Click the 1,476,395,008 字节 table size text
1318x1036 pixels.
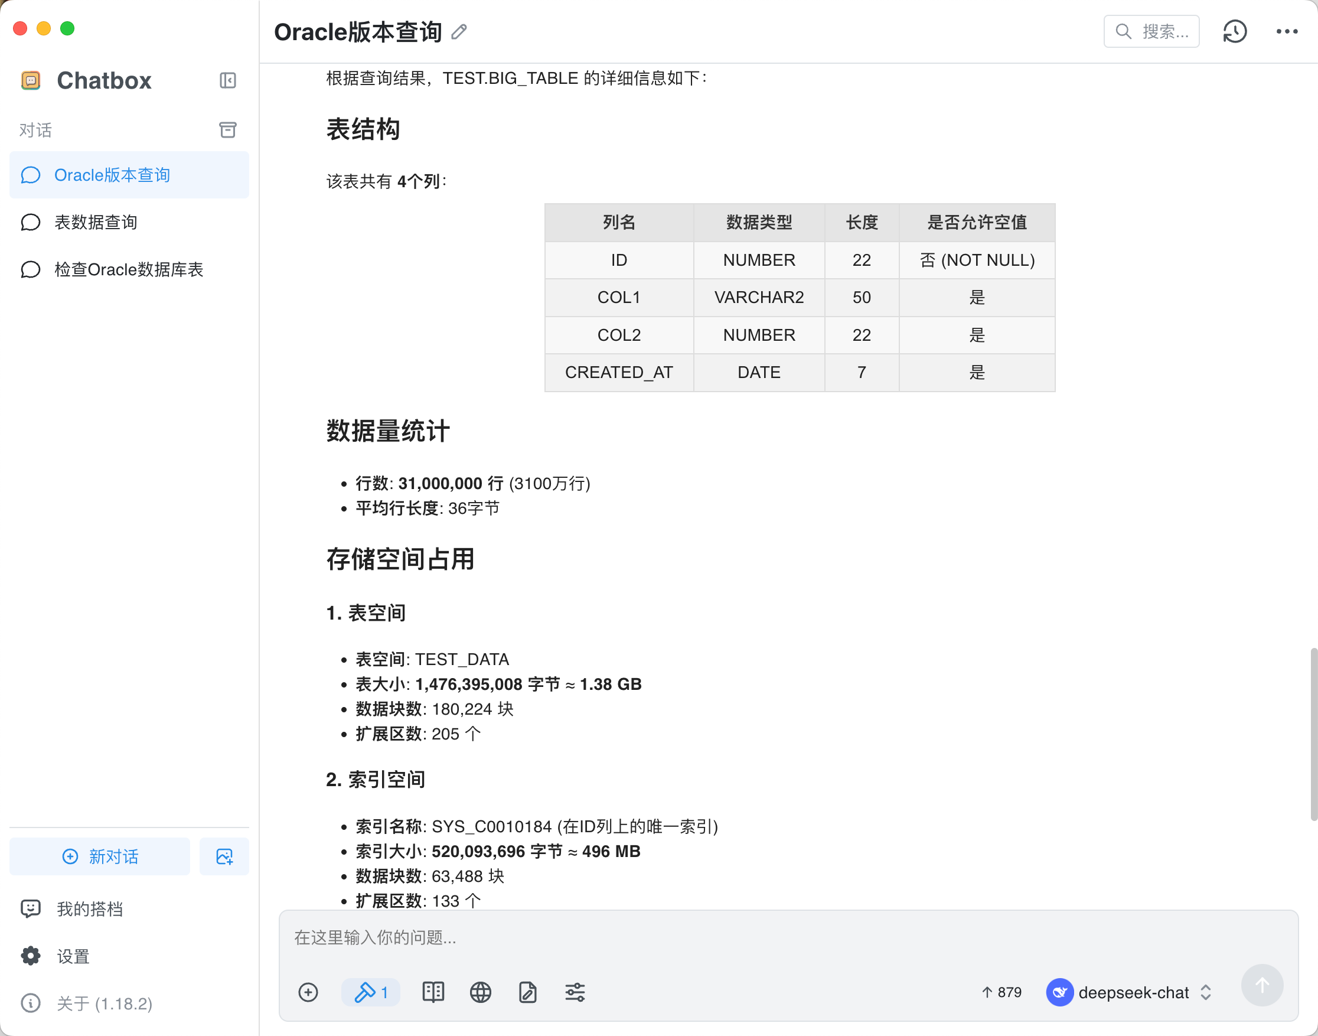[x=487, y=684]
